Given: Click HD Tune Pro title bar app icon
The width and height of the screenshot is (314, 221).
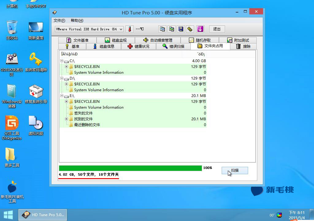Looking at the screenshot, I should tap(55, 13).
